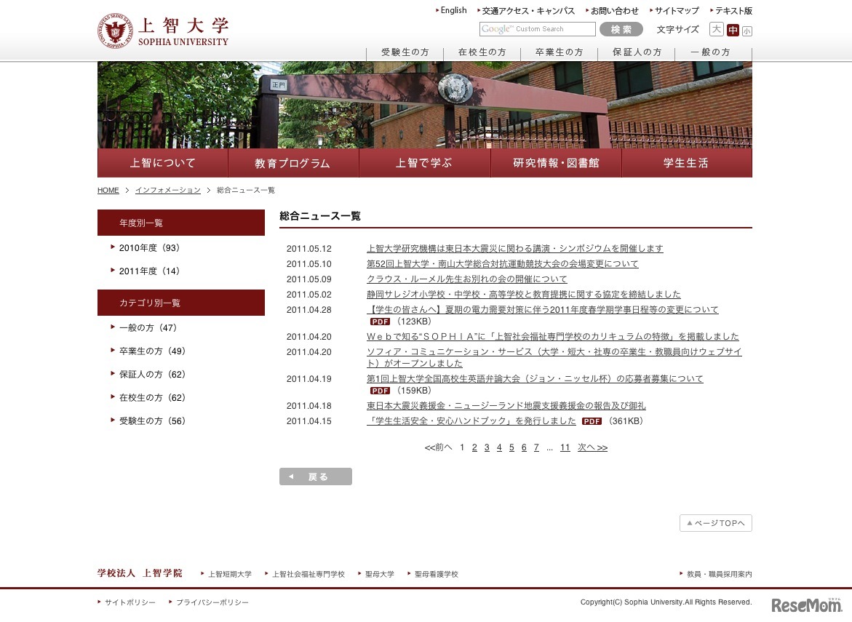This screenshot has height=622, width=852.
Task: Select the 中 font size setting
Action: click(732, 30)
